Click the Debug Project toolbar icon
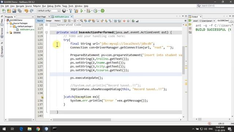 [88, 11]
